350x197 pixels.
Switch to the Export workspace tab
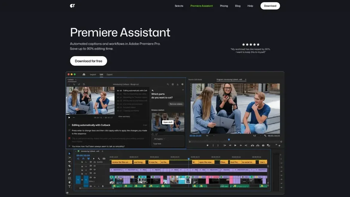(109, 74)
